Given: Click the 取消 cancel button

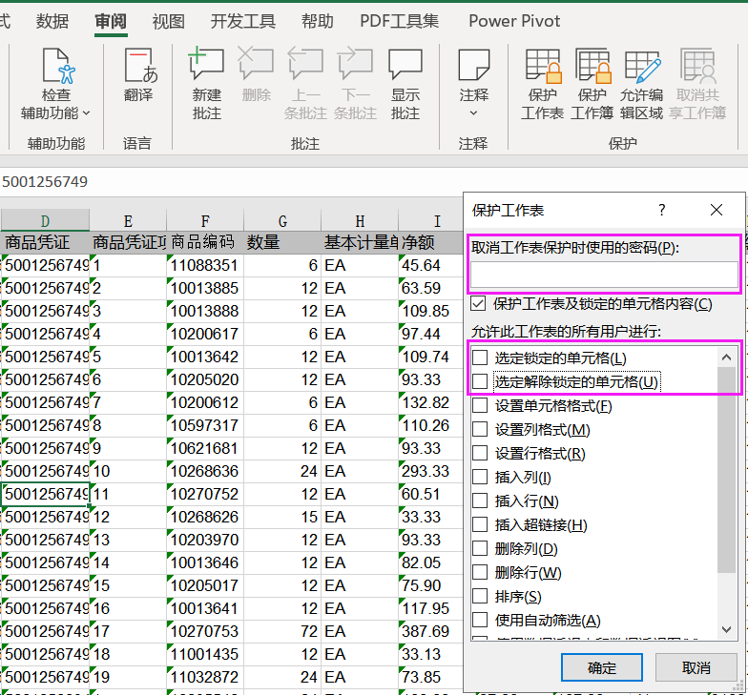Looking at the screenshot, I should [696, 667].
